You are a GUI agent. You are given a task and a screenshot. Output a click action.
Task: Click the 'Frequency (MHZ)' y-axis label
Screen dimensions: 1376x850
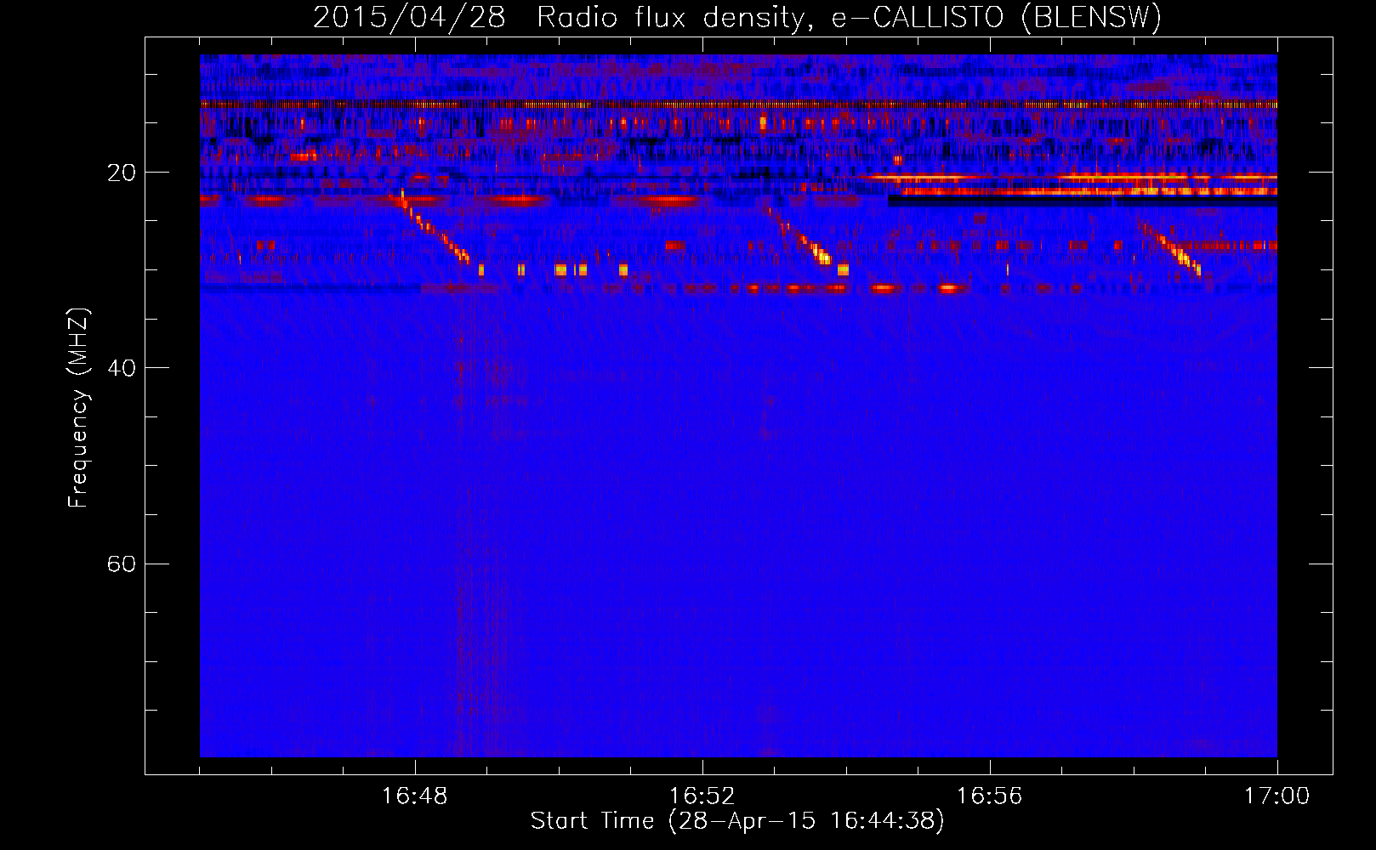(77, 408)
